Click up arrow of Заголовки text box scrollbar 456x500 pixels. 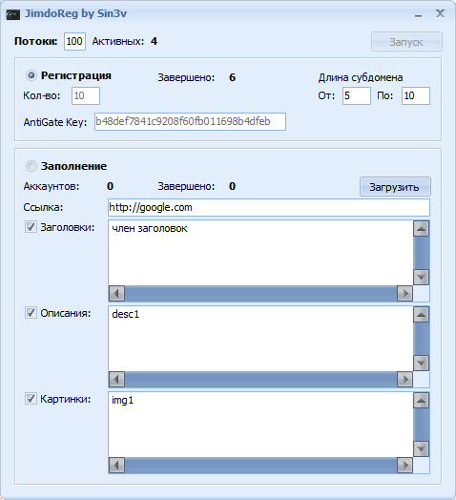[x=421, y=229]
